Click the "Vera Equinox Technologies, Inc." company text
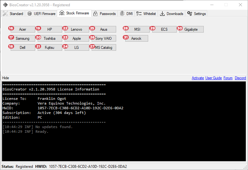248x170 pixels. pos(72,103)
